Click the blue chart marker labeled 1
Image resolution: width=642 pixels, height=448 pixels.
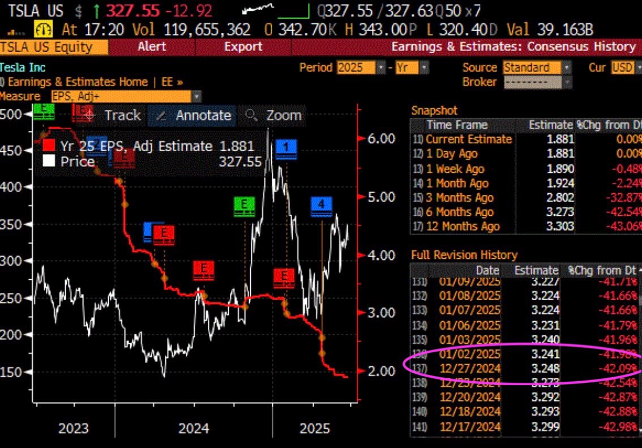[286, 149]
